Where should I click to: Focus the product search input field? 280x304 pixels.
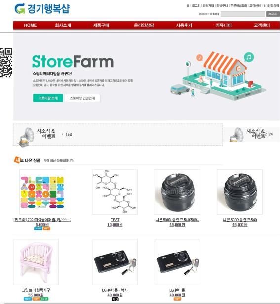(243, 14)
